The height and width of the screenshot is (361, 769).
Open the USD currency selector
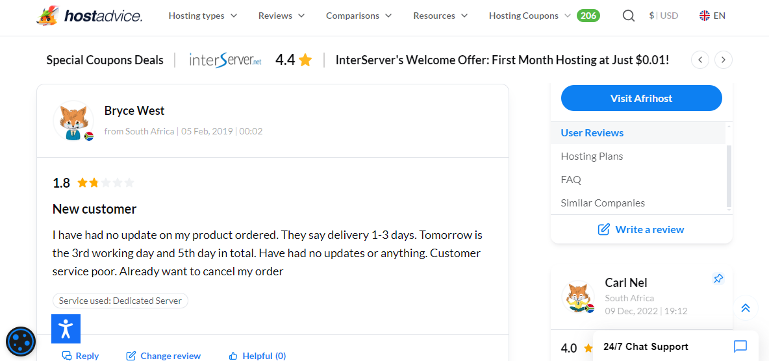664,16
